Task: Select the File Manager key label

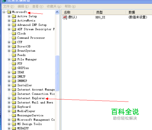Action: [x=27, y=59]
